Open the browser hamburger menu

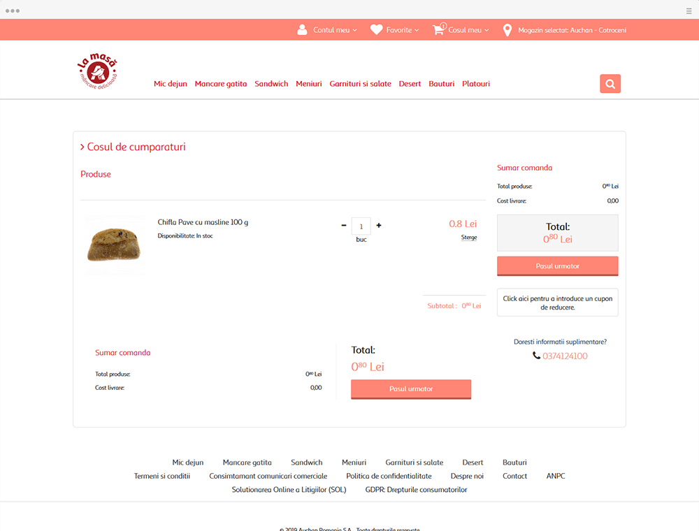tap(689, 11)
